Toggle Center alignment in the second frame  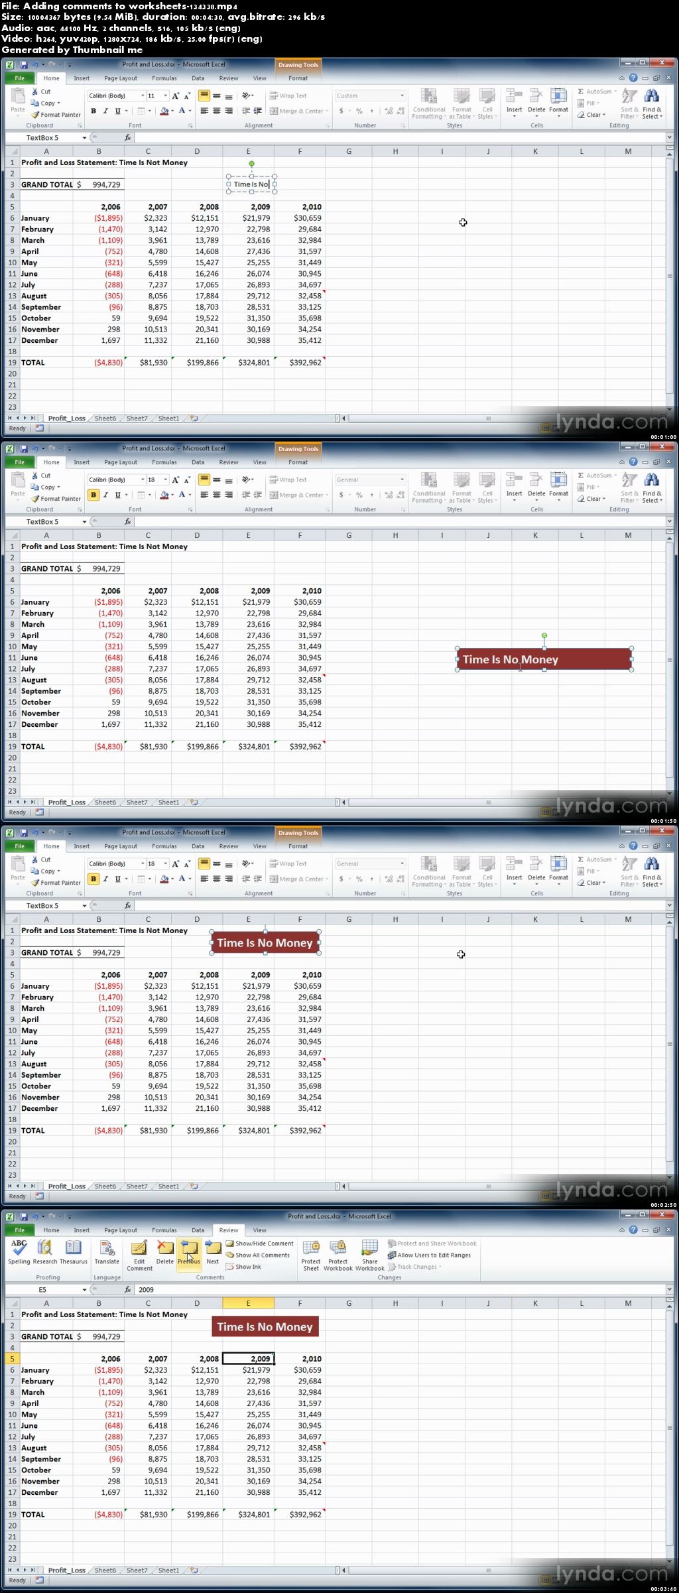[x=216, y=495]
